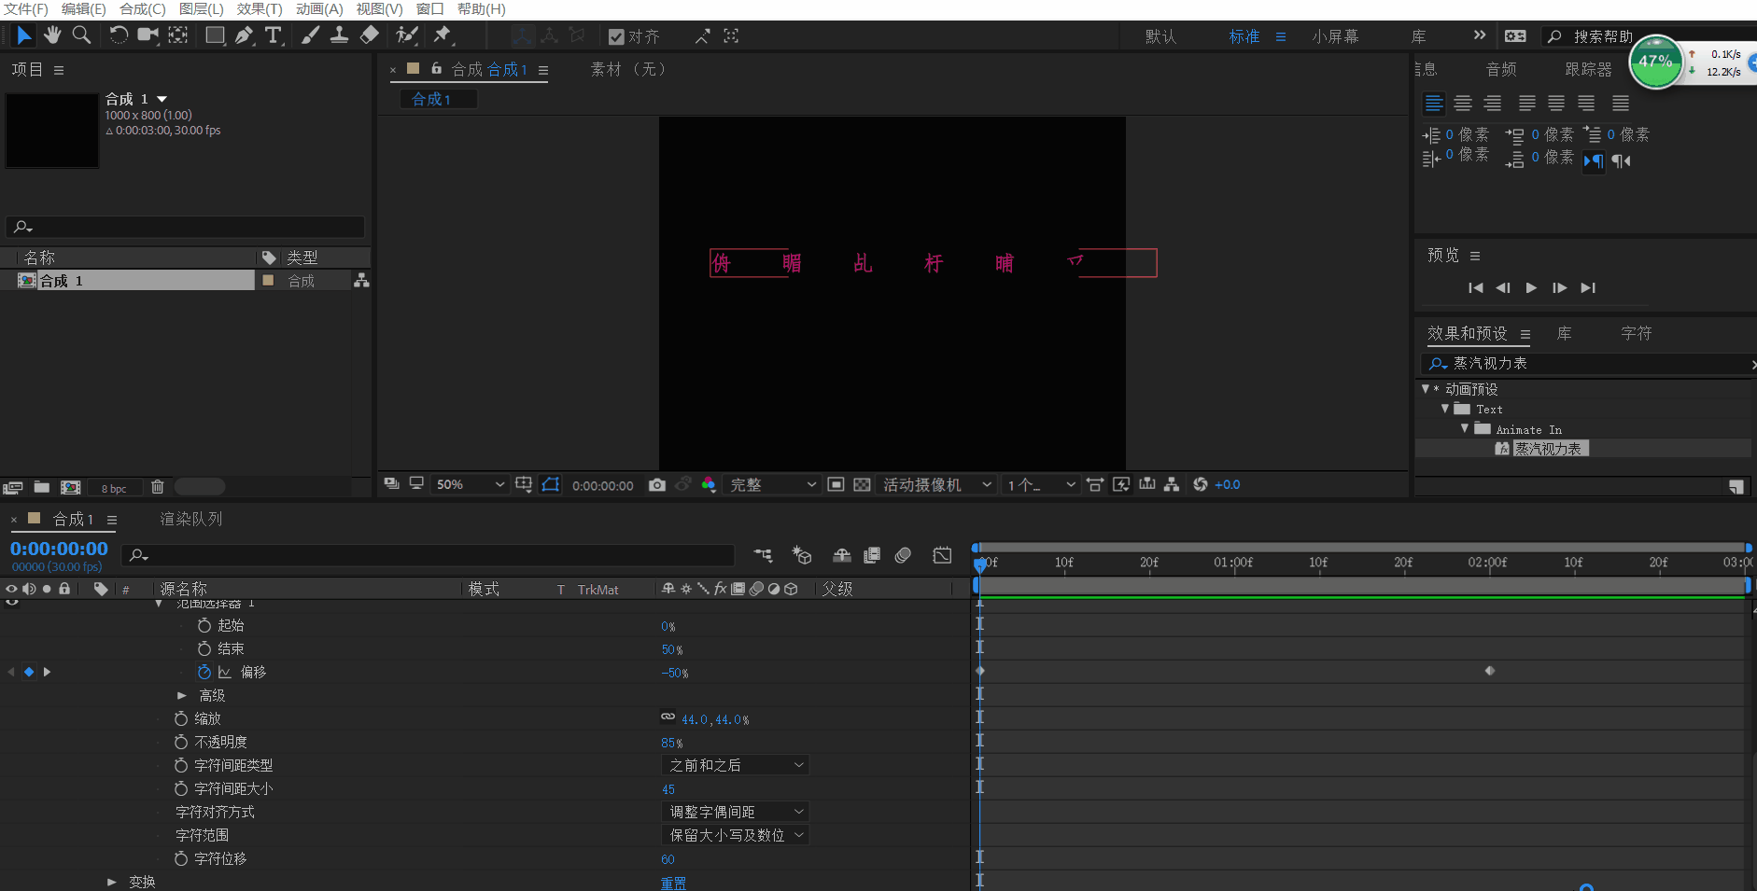Open the 效果(T) menu
Screen dimensions: 1757x891
tap(259, 8)
